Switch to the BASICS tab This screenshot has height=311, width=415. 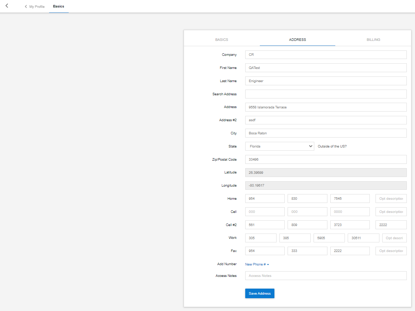[x=221, y=39]
